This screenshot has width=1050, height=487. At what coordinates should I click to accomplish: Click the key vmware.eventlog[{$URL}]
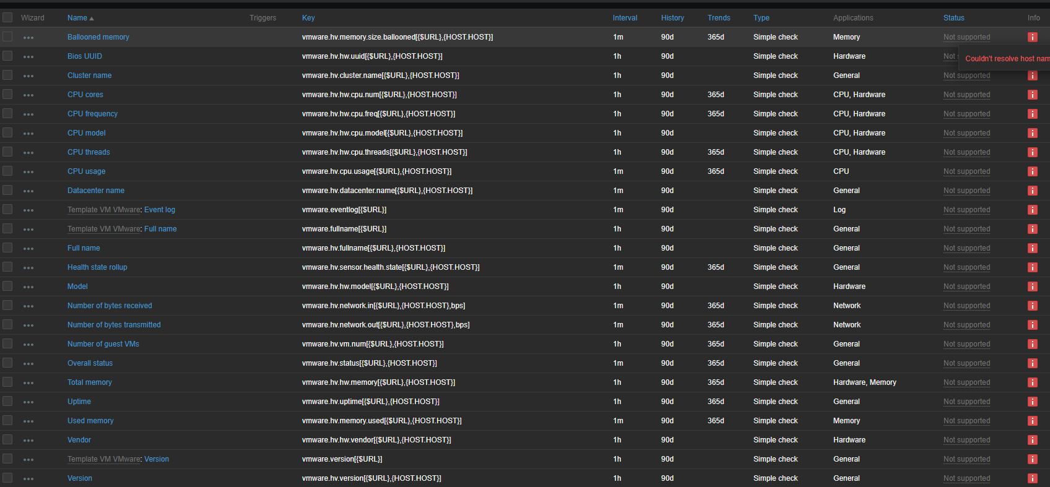344,210
